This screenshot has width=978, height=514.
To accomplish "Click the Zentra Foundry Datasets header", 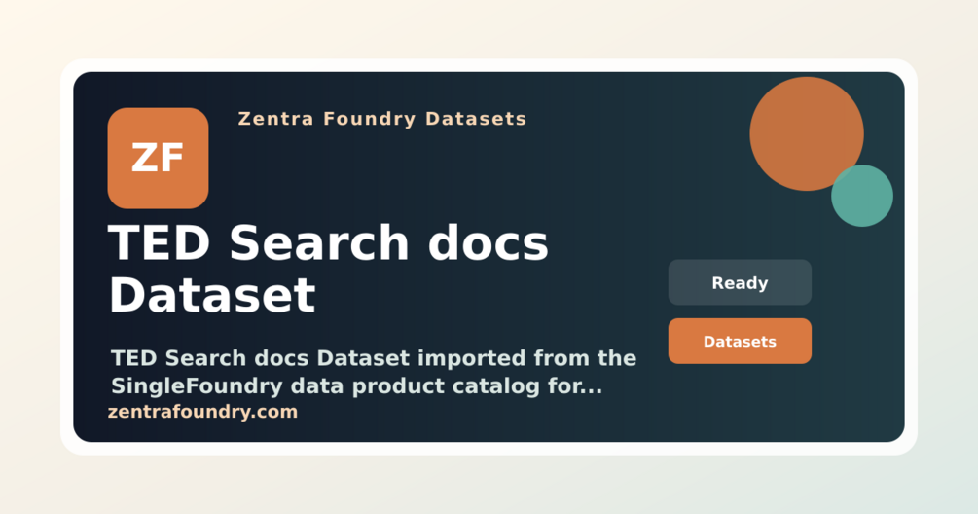I will coord(382,119).
